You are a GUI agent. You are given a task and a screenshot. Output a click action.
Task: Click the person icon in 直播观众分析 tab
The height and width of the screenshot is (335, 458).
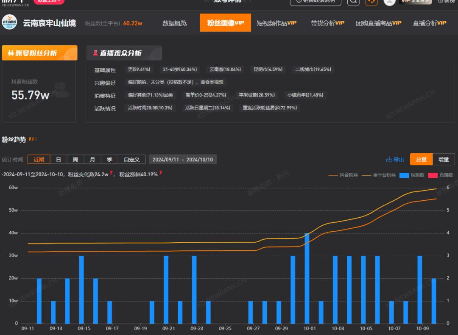pyautogui.click(x=95, y=53)
